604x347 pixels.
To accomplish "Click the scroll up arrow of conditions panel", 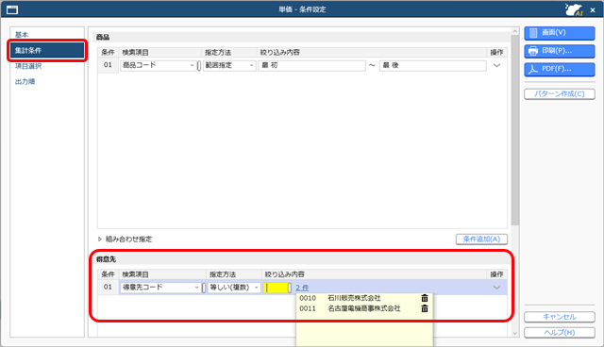I will click(515, 31).
